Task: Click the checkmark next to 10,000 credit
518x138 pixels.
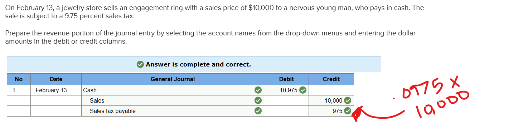Action: (347, 100)
